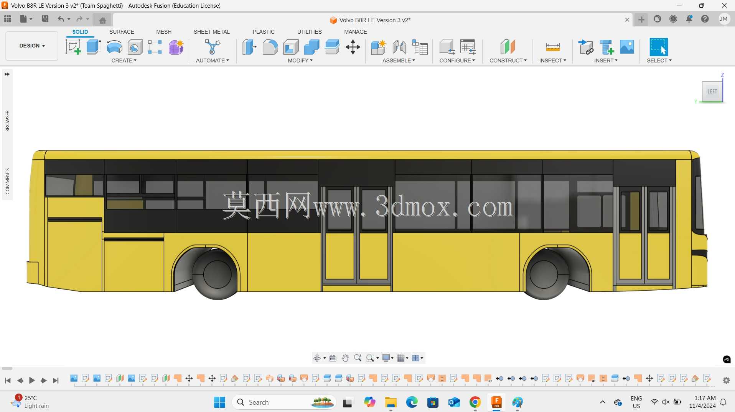
Task: Step back one timeline feature
Action: coord(20,380)
